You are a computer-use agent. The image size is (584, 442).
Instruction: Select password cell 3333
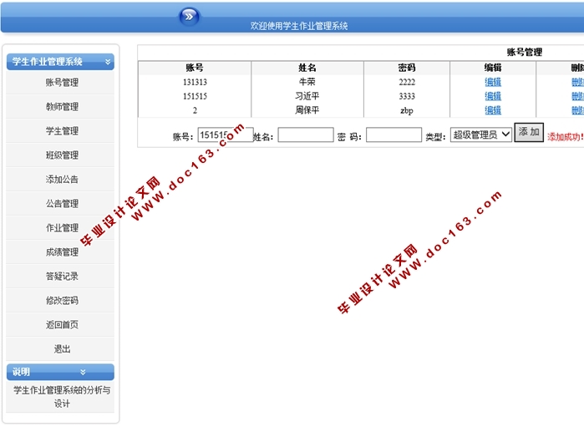click(407, 96)
